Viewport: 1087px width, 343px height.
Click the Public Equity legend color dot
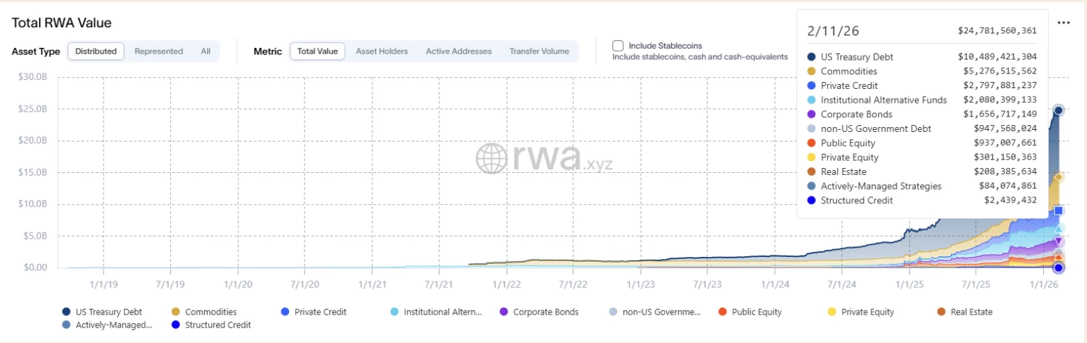coord(723,312)
